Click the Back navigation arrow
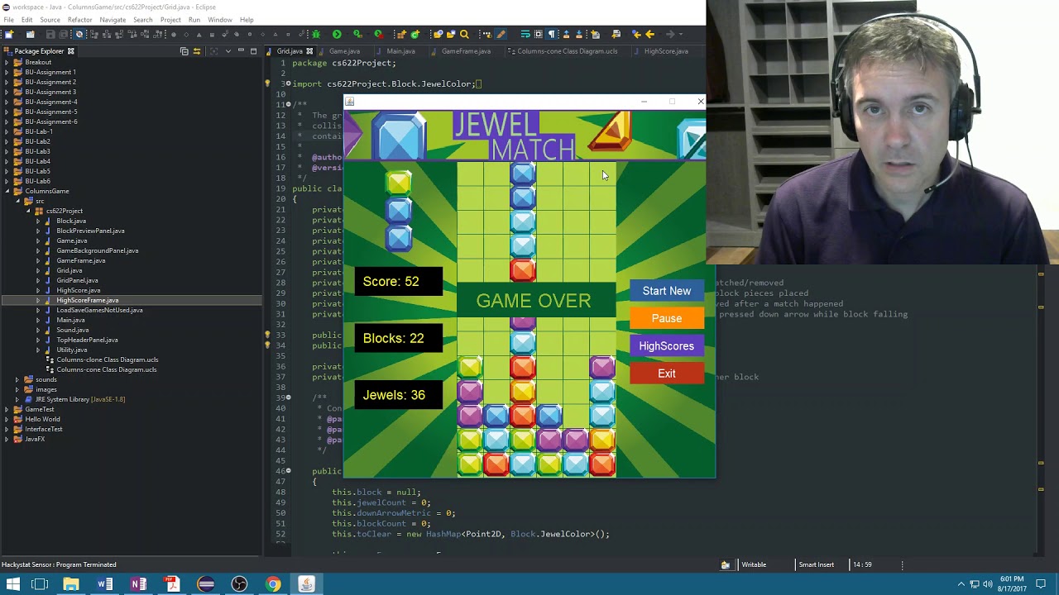This screenshot has height=595, width=1059. pyautogui.click(x=649, y=34)
